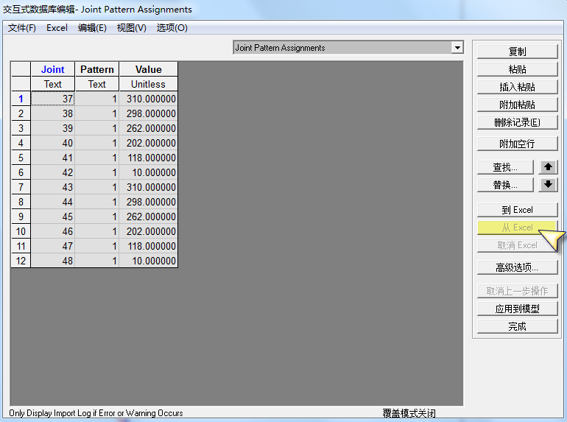Apply changes with 应用到模型 button

click(x=517, y=309)
